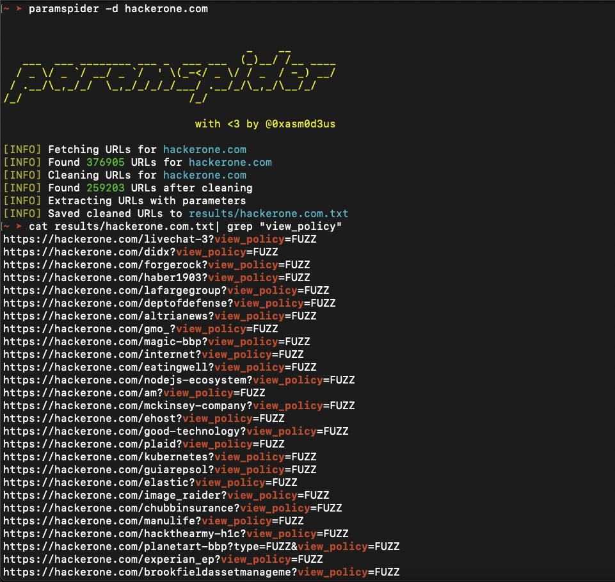This screenshot has width=615, height=582.
Task: Click the lafargegroup URL line
Action: (x=166, y=291)
